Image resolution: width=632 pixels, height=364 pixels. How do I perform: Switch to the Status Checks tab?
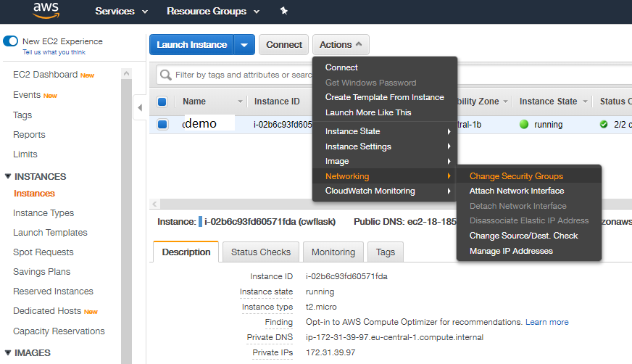click(261, 252)
